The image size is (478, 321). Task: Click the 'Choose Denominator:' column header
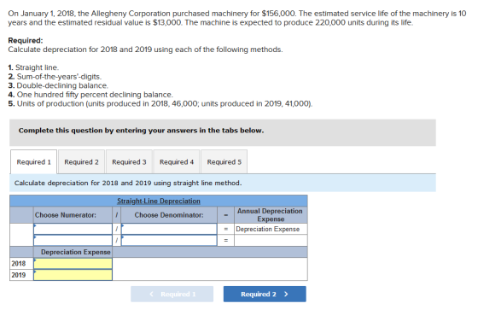pos(169,215)
